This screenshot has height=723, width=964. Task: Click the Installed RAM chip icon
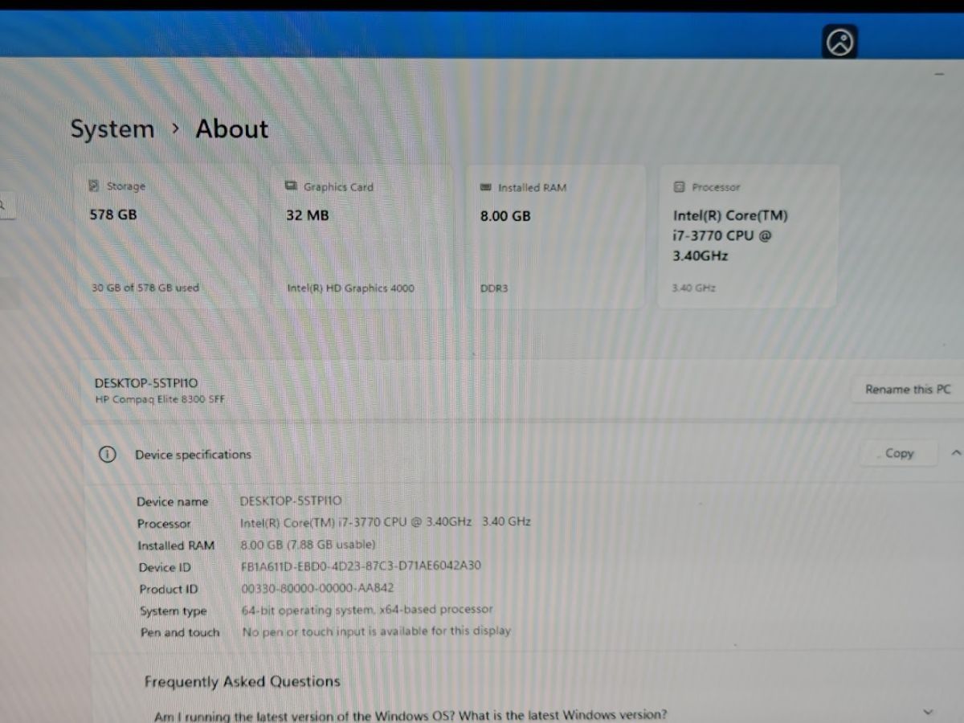[485, 187]
